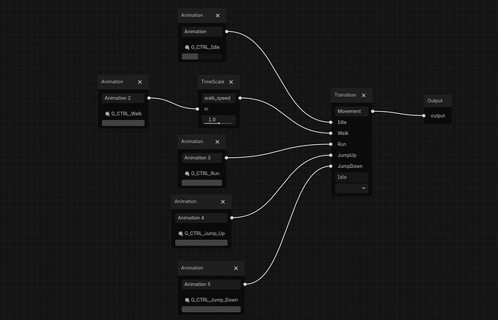The width and height of the screenshot is (498, 320).
Task: Edit the top node's Animation name field
Action: pos(201,32)
